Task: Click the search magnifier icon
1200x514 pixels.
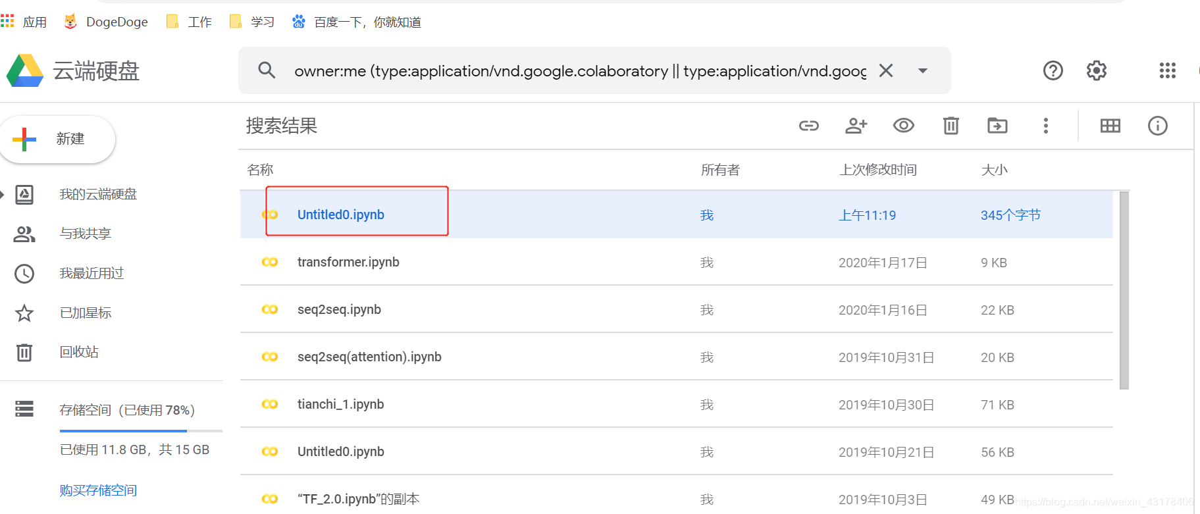Action: (267, 70)
